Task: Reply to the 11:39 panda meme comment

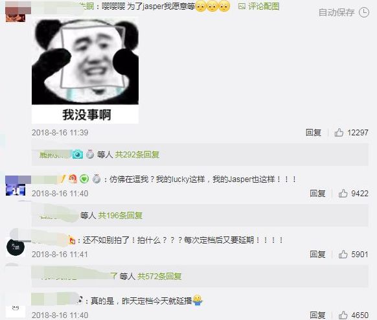Action: pos(314,133)
